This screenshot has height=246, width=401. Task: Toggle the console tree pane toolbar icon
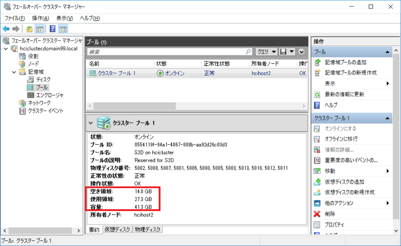click(40, 29)
